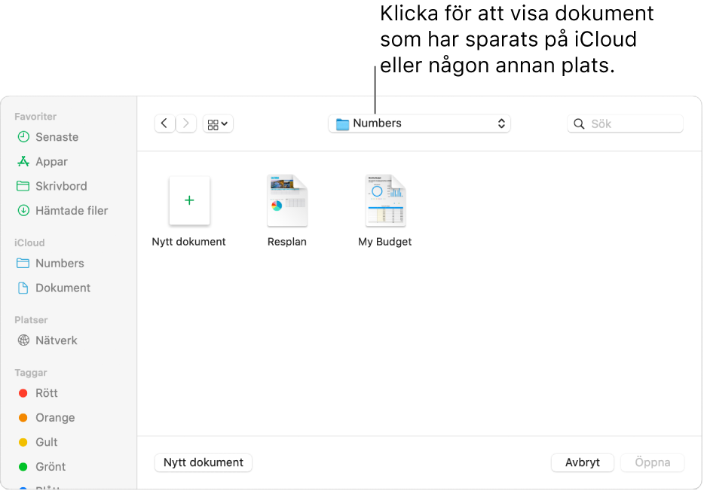Screen dimensions: 704x491
Task: Go forward with the right chevron
Action: pyautogui.click(x=186, y=124)
